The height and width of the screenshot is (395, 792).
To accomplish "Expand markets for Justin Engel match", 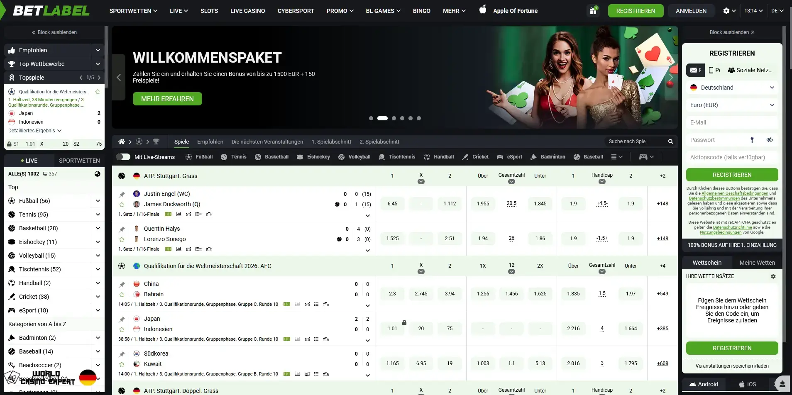I will pyautogui.click(x=367, y=215).
